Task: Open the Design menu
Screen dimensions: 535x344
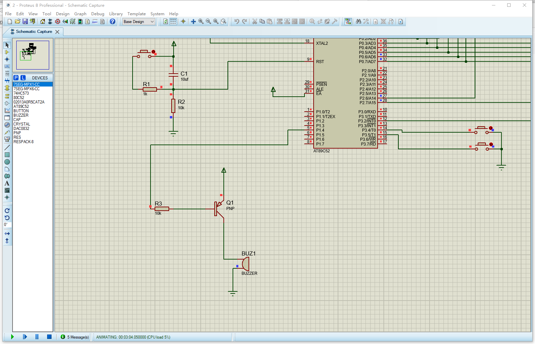Action: coord(63,14)
